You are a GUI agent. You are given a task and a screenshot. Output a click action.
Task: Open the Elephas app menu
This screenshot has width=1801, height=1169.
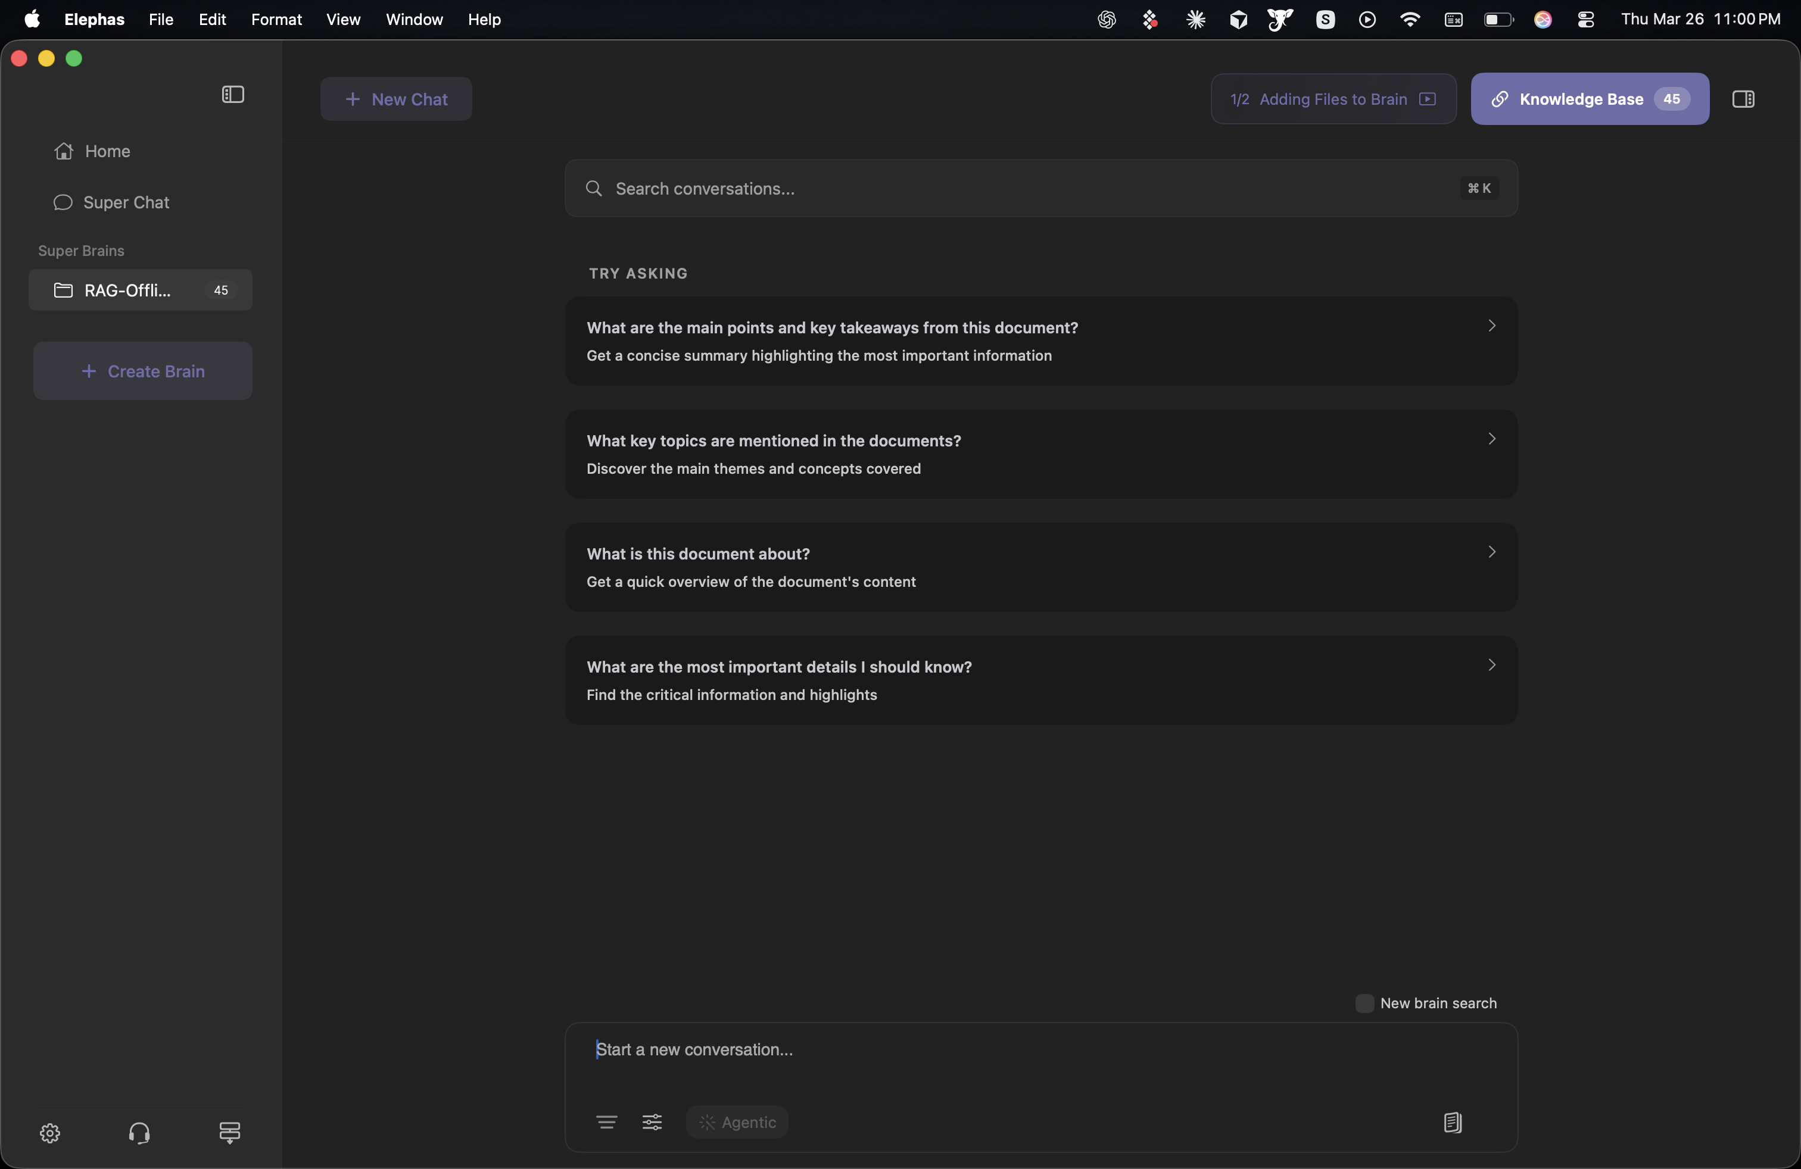click(94, 19)
